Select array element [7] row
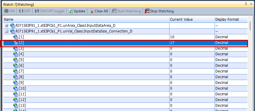 pos(125,71)
